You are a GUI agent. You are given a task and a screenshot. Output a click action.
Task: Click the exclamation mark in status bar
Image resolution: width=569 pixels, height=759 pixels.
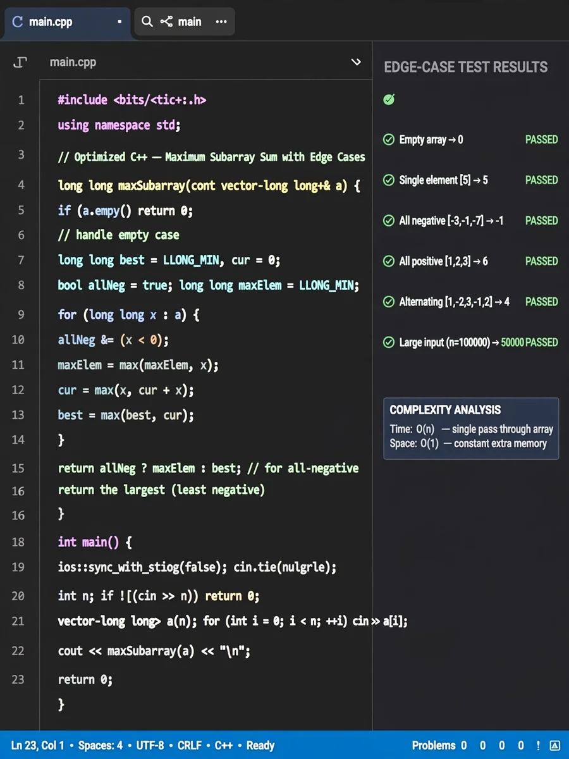click(x=538, y=745)
